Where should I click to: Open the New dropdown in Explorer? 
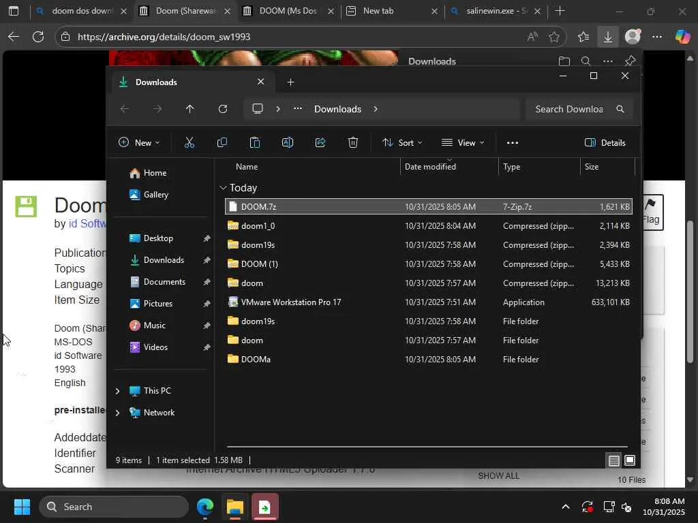[139, 143]
